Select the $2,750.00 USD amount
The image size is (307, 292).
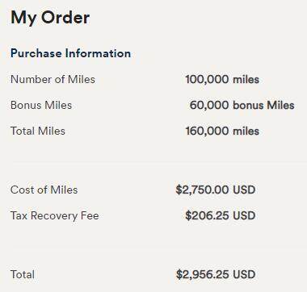[x=216, y=190]
